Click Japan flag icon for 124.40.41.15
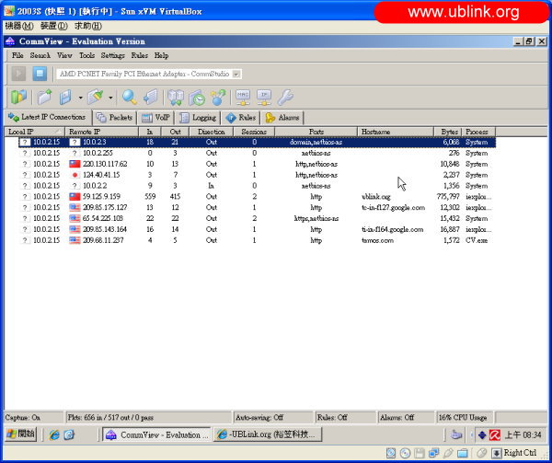The image size is (552, 463). [75, 175]
